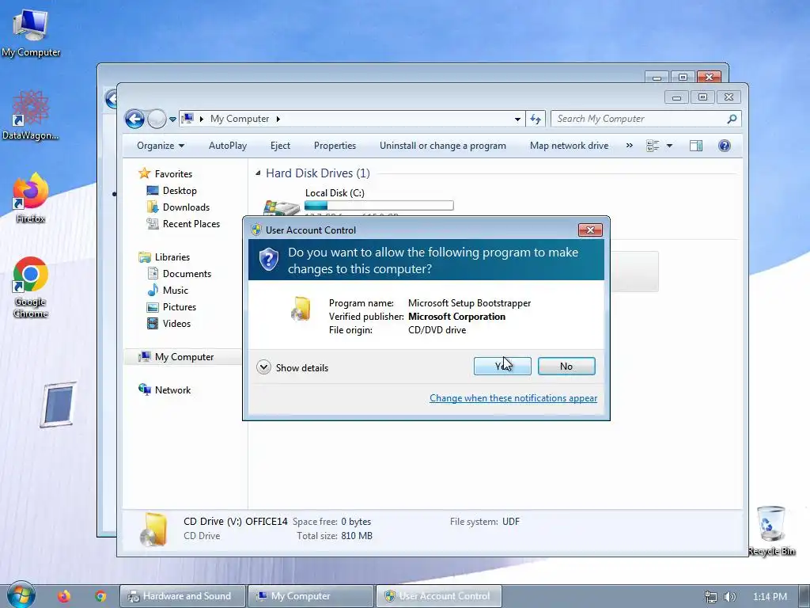The width and height of the screenshot is (810, 608).
Task: Click the My Computer address bar
Action: click(x=352, y=119)
